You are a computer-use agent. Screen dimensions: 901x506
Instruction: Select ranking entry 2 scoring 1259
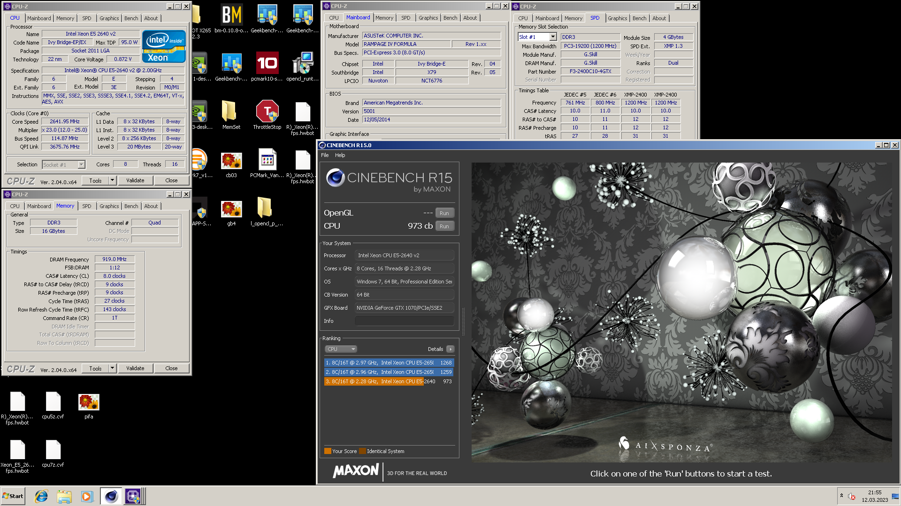pos(389,372)
